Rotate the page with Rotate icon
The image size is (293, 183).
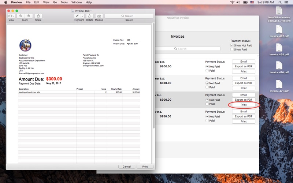point(90,16)
